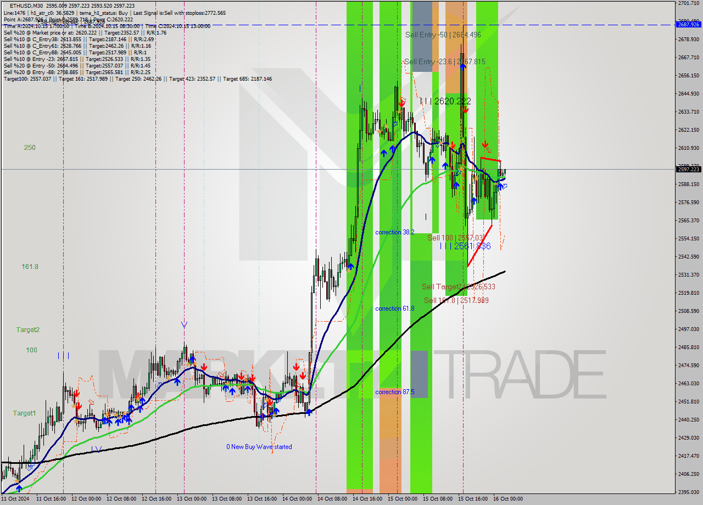Image resolution: width=703 pixels, height=505 pixels.
Task: Click the green 'Target1' label
Action: [25, 413]
